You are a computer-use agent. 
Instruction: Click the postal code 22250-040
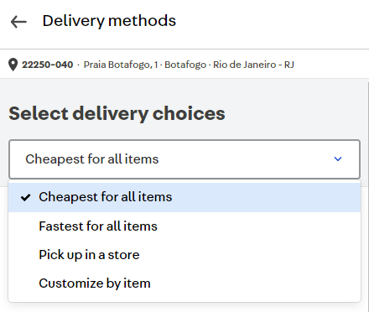point(48,65)
